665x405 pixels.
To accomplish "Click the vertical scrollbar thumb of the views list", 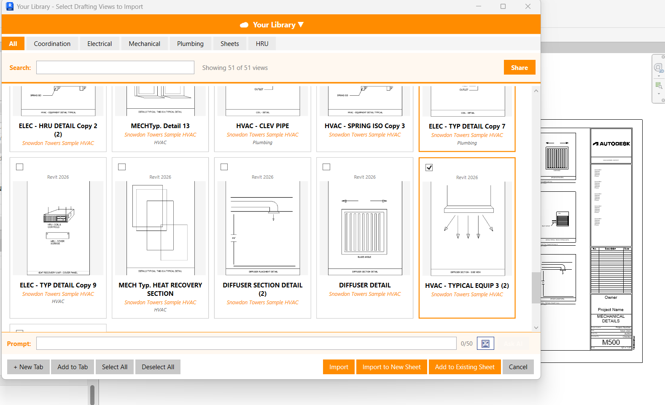I will click(536, 287).
